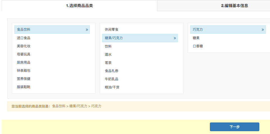Expand the 休闲零食 subcategory

pos(112,30)
